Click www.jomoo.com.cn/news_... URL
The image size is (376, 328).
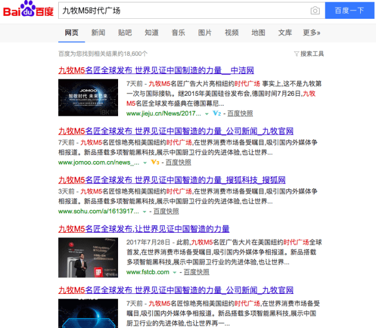[x=99, y=162]
